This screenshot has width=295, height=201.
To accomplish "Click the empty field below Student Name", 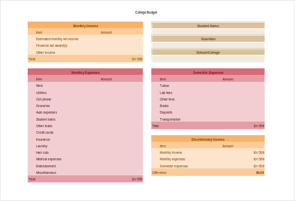I will [208, 32].
